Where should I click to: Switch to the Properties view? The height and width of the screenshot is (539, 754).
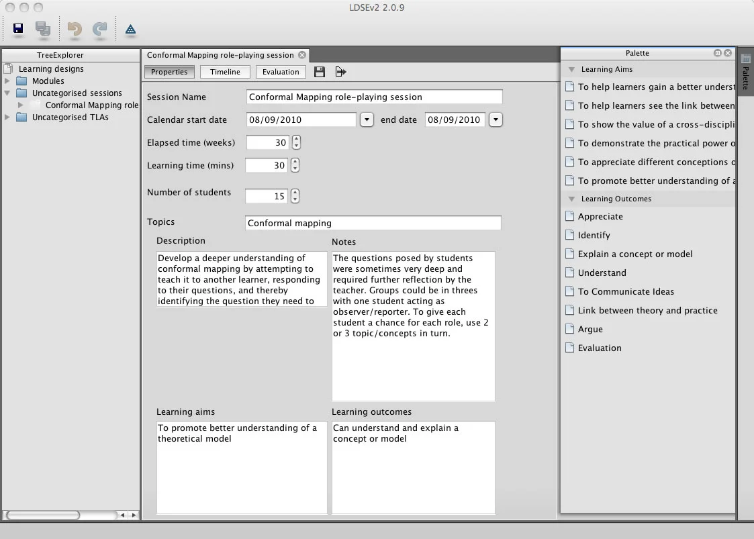(x=169, y=72)
